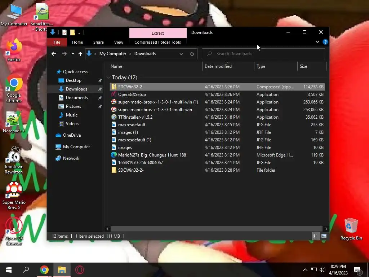The height and width of the screenshot is (277, 369).
Task: Open Customize Quick Access Toolbar dropdown
Action: (79, 32)
